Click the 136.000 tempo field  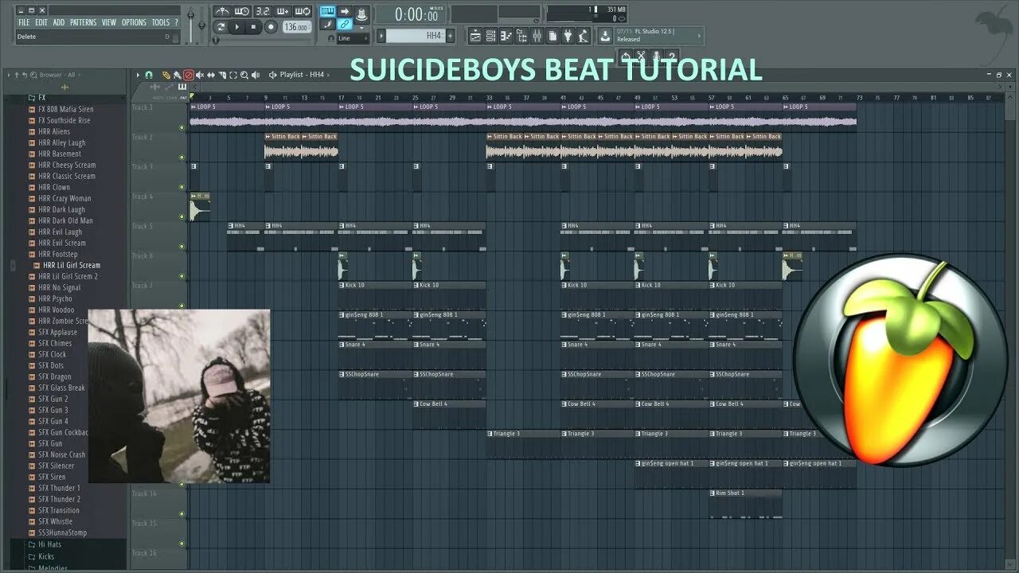click(297, 27)
